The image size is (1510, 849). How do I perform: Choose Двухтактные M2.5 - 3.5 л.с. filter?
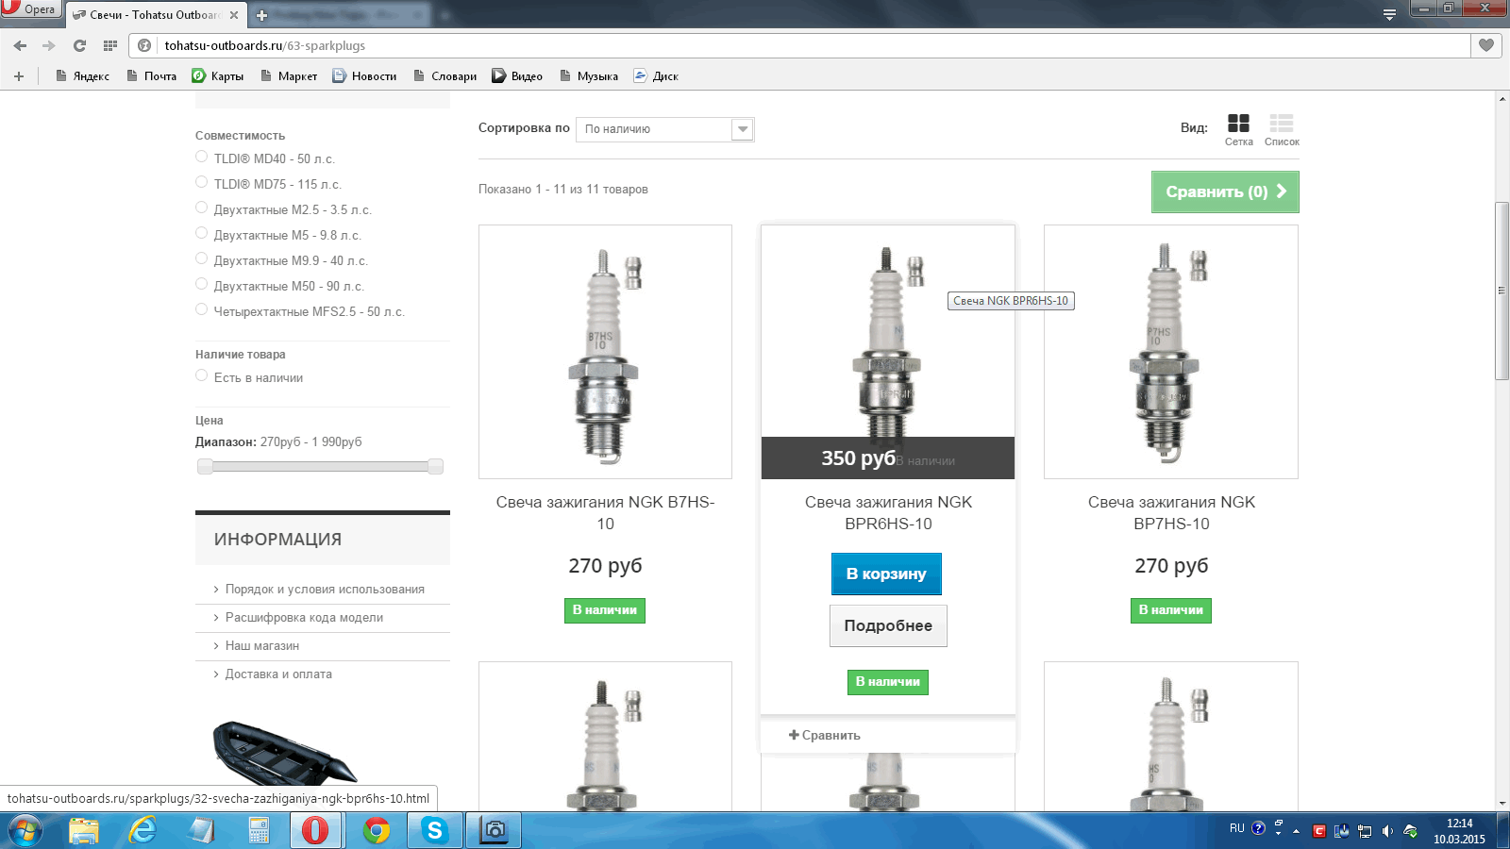201,208
